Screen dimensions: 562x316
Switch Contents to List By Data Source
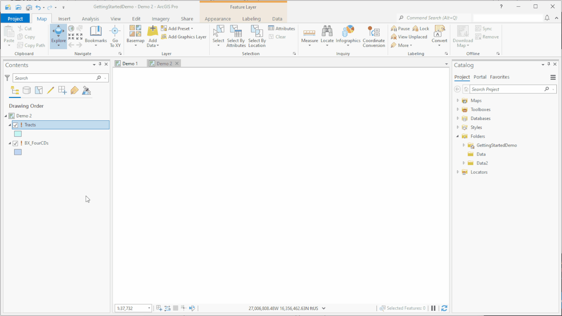[x=27, y=90]
